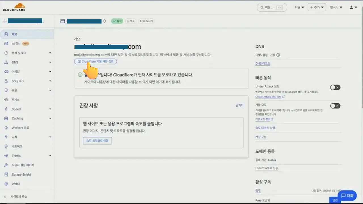Expand Traffic submenu arrow

(x=50, y=156)
